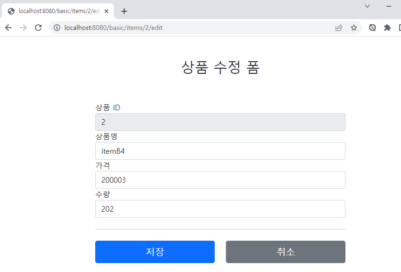The image size is (401, 272).
Task: Open a new tab with plus button
Action: tap(124, 11)
